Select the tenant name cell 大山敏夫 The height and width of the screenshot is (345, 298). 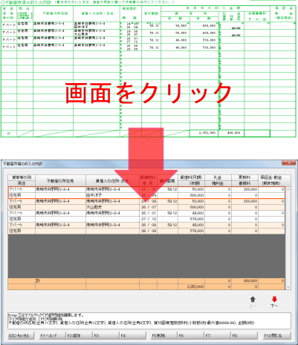pos(112,207)
